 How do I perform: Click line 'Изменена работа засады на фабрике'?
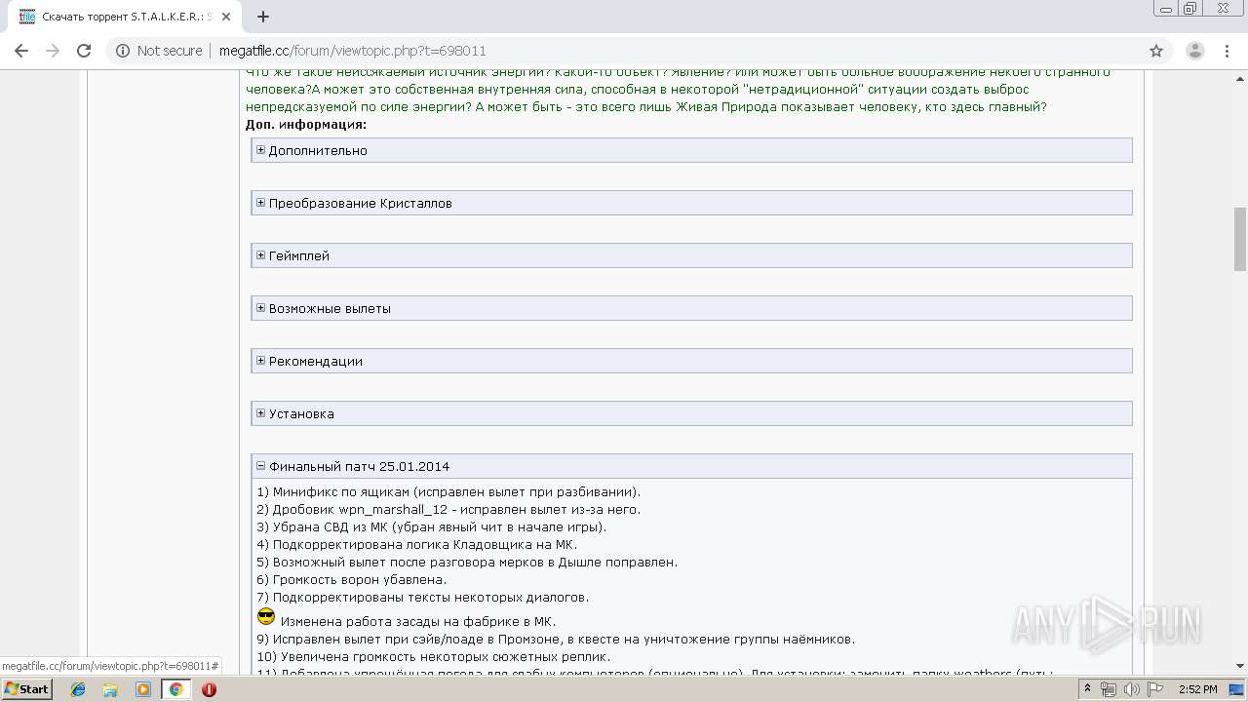click(418, 621)
